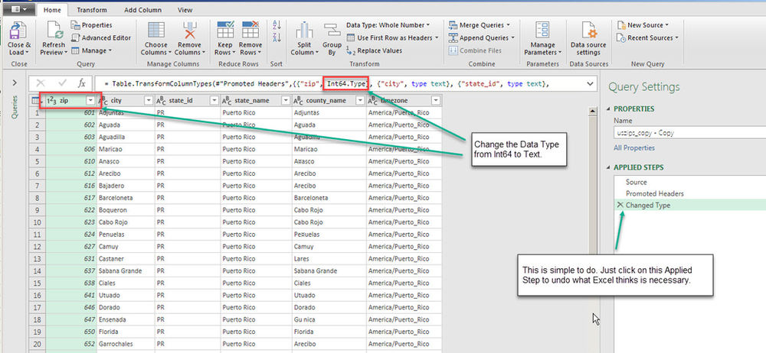Viewport: 766px width, 353px height.
Task: Sort descending with the Z-A icon
Action: point(277,37)
